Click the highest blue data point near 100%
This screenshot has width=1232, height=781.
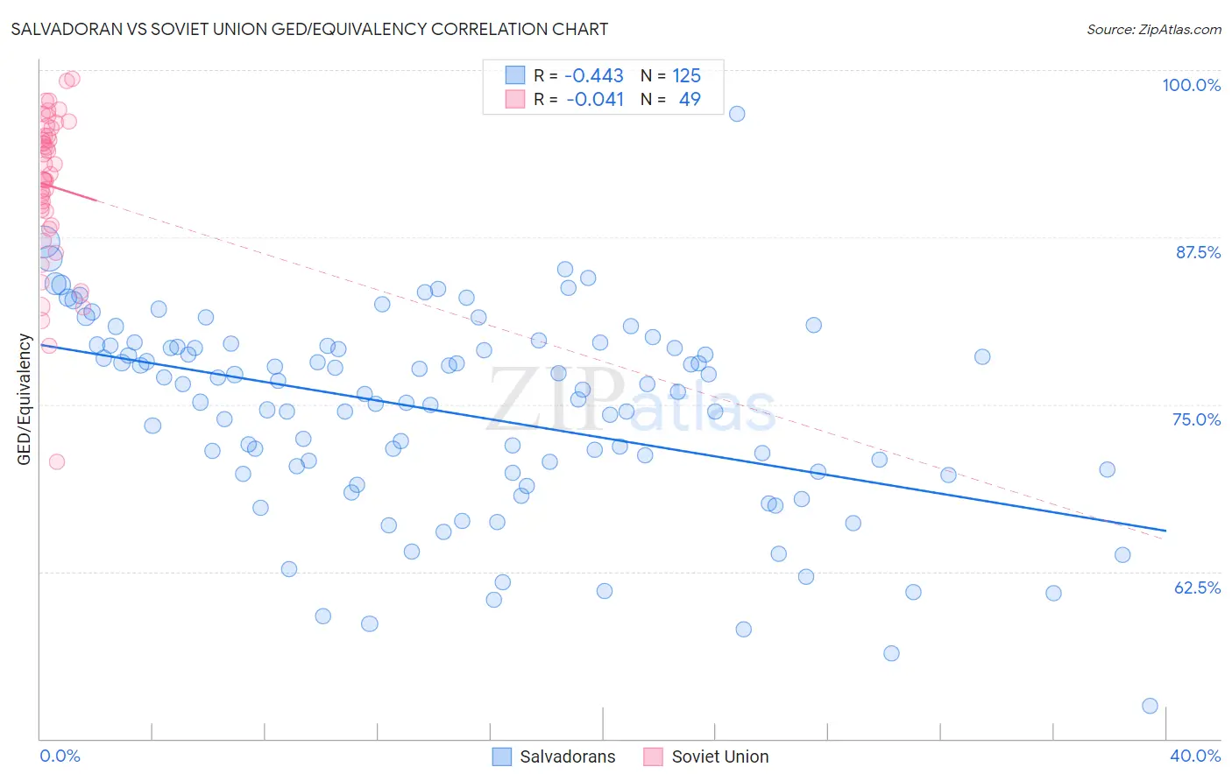737,114
